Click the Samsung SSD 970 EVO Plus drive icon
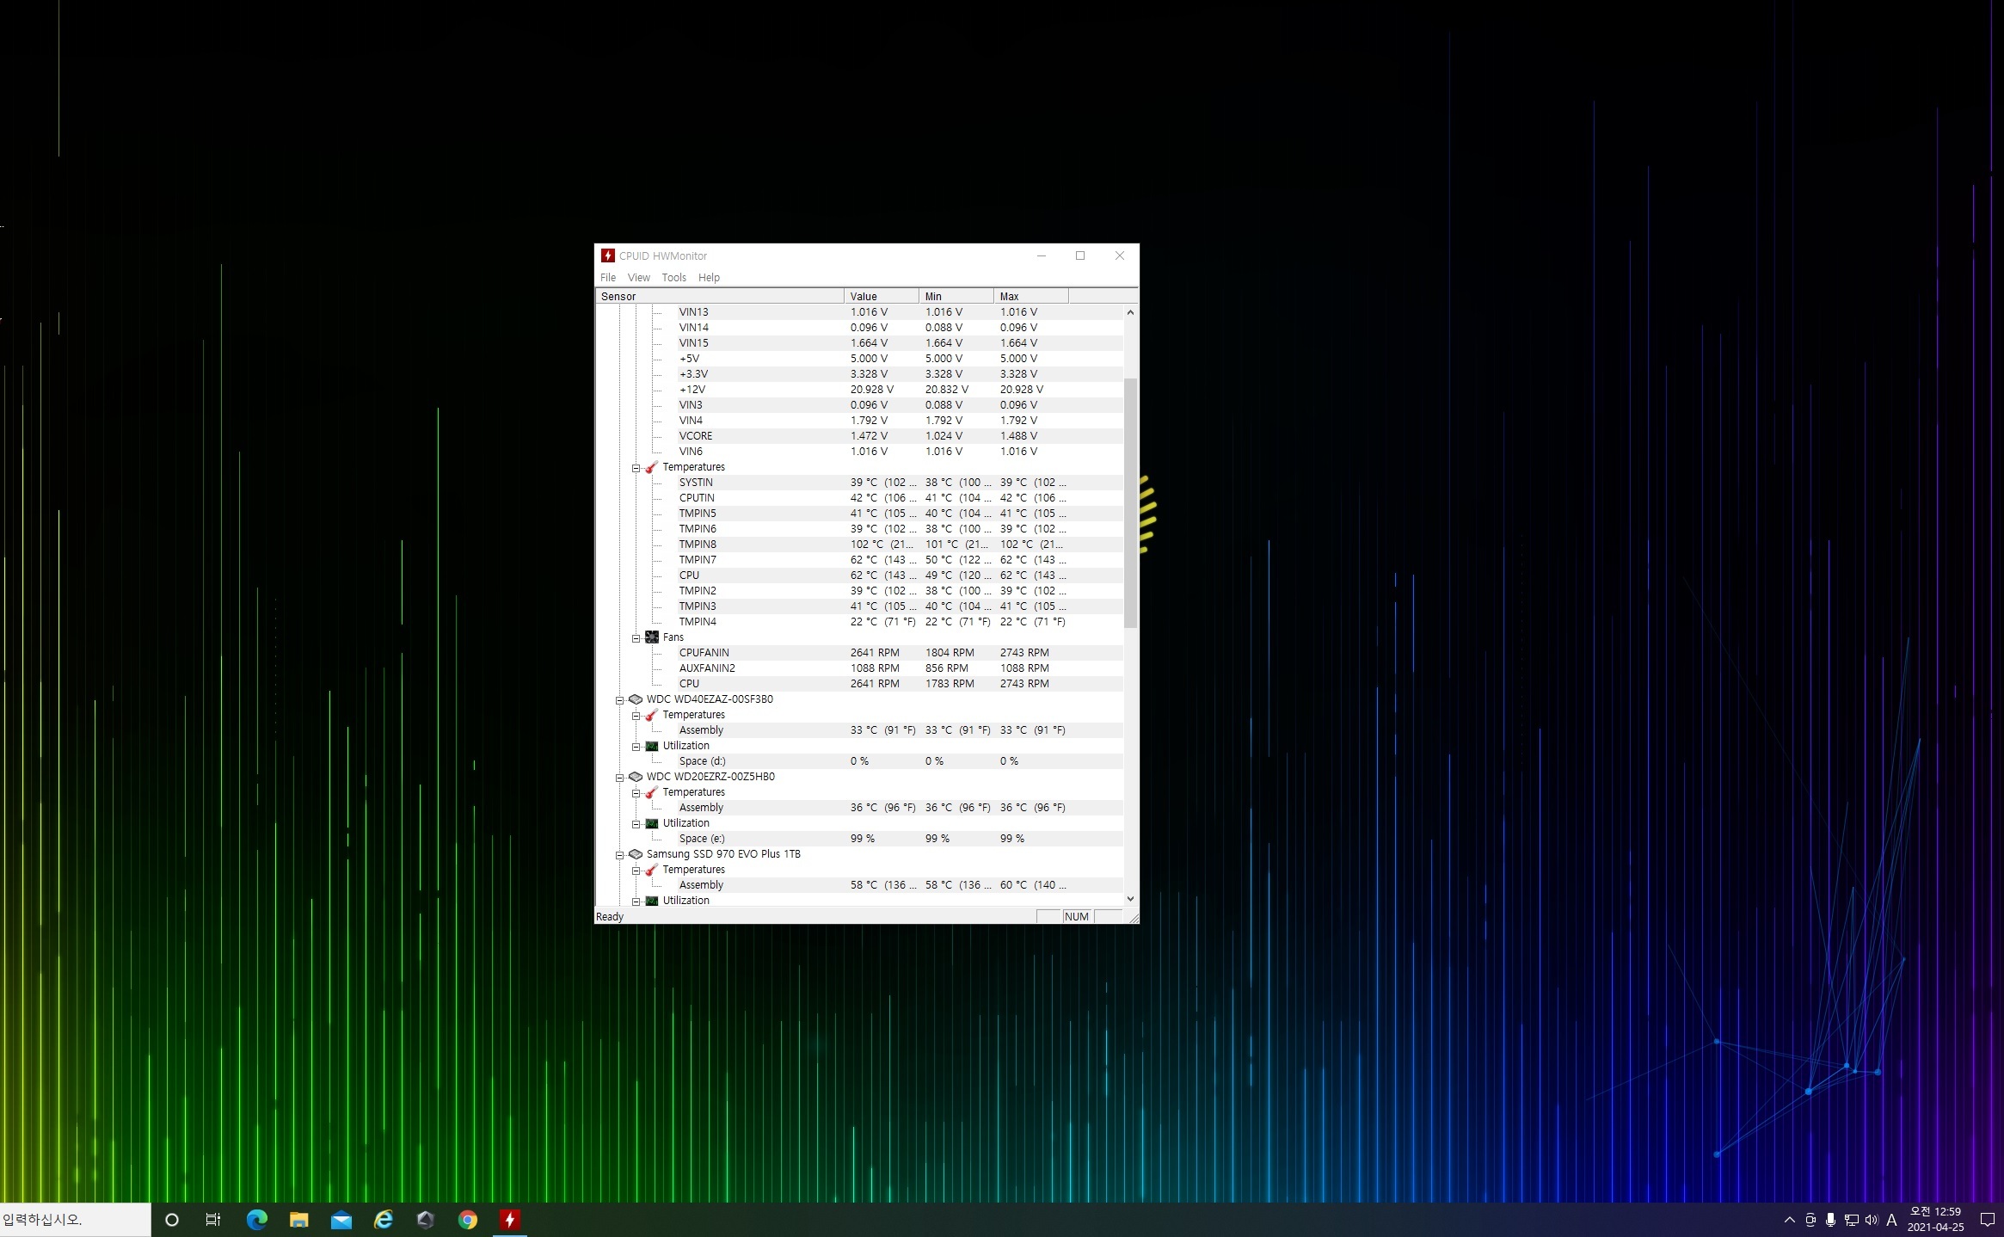2004x1237 pixels. click(636, 854)
